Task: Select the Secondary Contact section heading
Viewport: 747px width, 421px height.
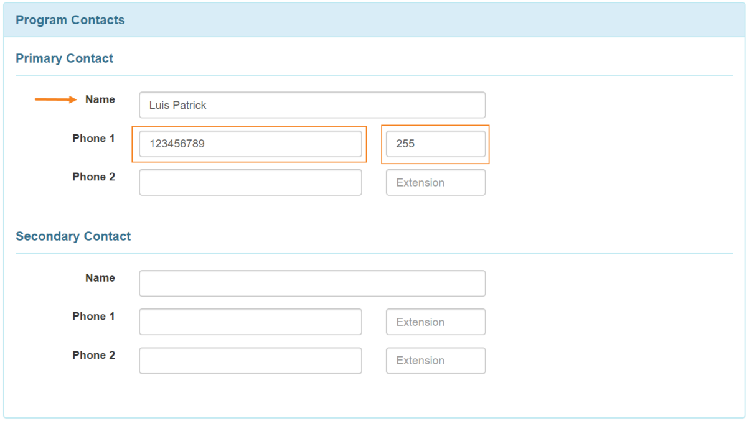Action: coord(73,236)
